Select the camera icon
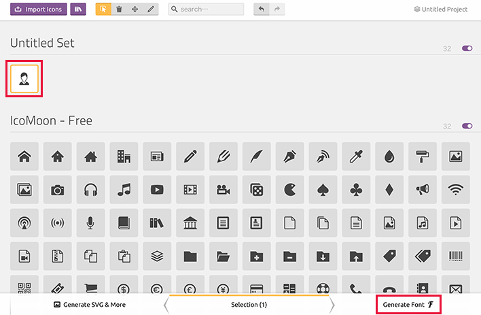Screen dimensions: 481x315 click(x=57, y=190)
